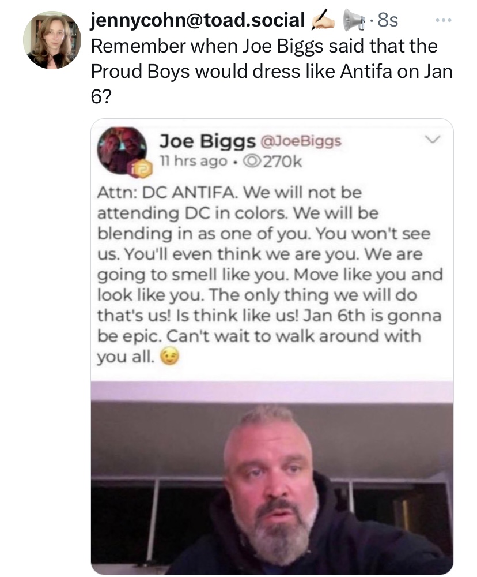Click Joe Biggs' round profile picture
This screenshot has height=577, width=477.
122,150
